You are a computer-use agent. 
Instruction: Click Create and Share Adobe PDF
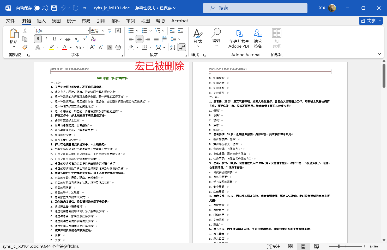pos(239,39)
